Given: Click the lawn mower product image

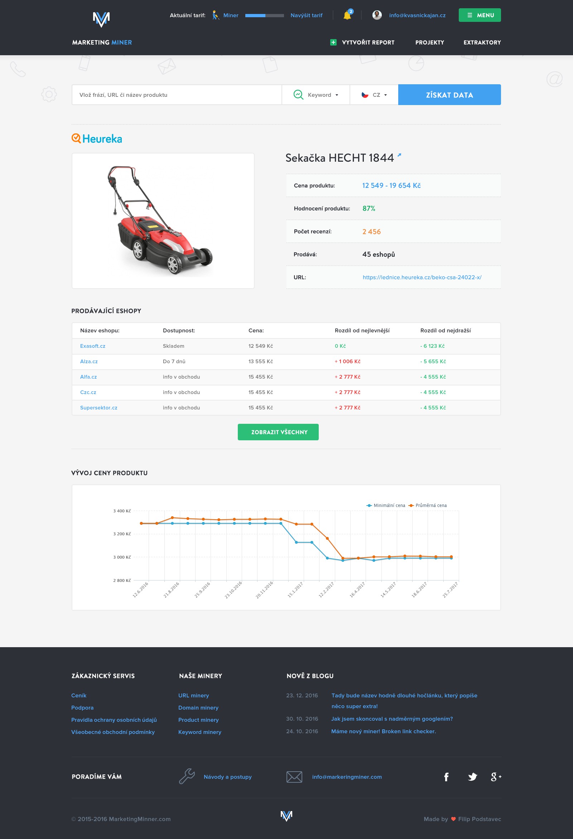Looking at the screenshot, I should point(163,221).
